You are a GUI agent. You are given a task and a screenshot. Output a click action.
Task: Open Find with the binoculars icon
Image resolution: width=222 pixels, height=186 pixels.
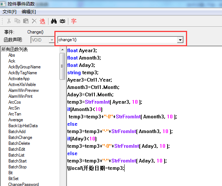54,21
